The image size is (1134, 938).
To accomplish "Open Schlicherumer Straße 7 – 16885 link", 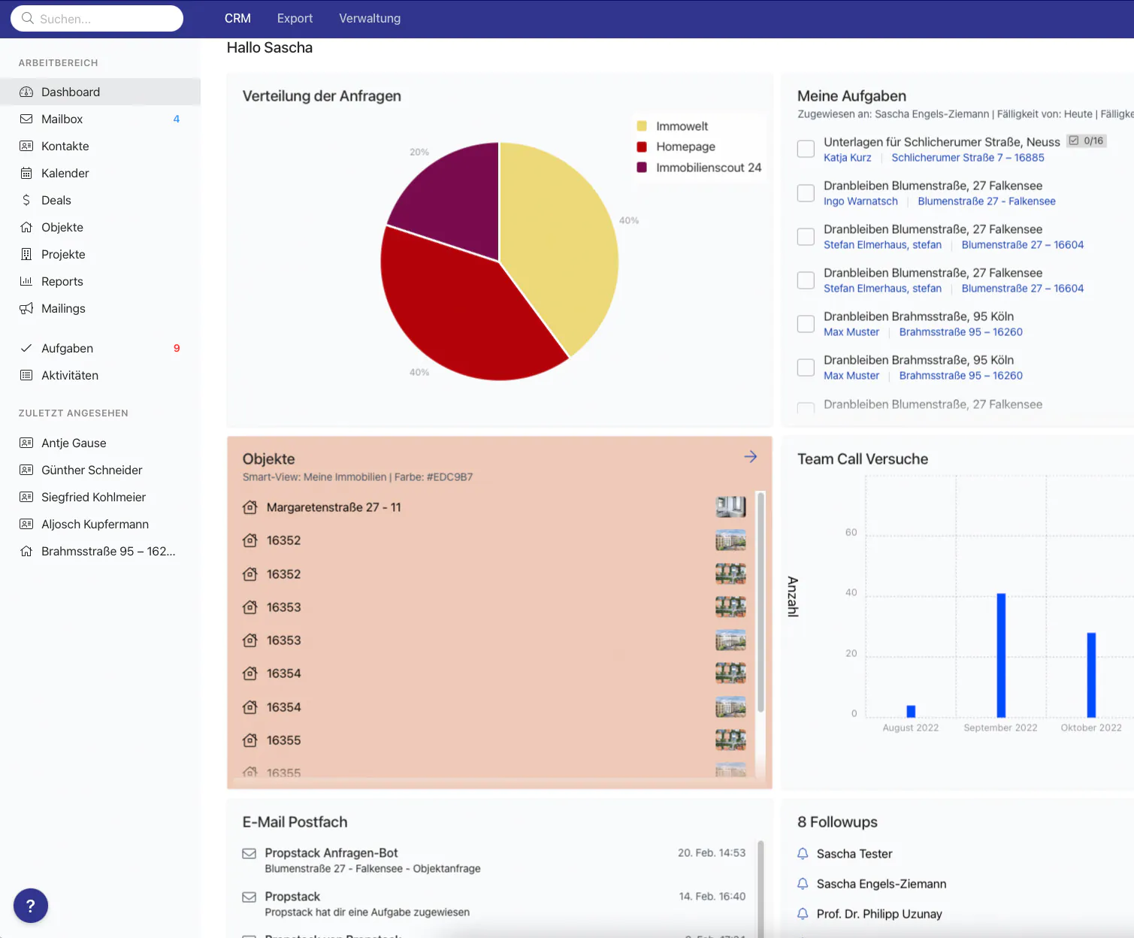I will pyautogui.click(x=967, y=158).
